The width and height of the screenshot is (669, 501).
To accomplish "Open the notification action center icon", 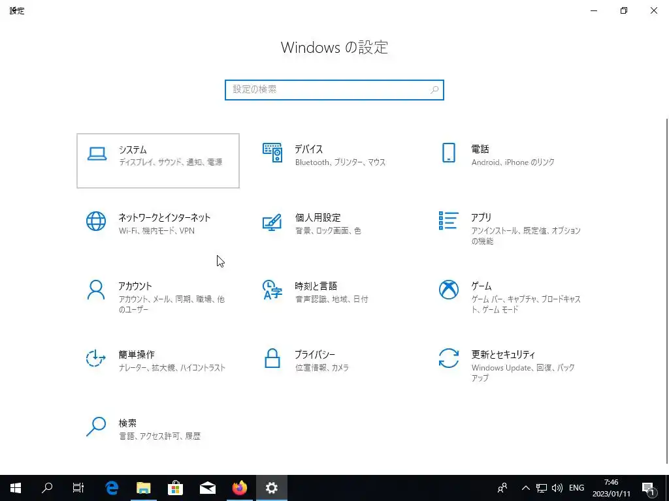I will pos(649,488).
